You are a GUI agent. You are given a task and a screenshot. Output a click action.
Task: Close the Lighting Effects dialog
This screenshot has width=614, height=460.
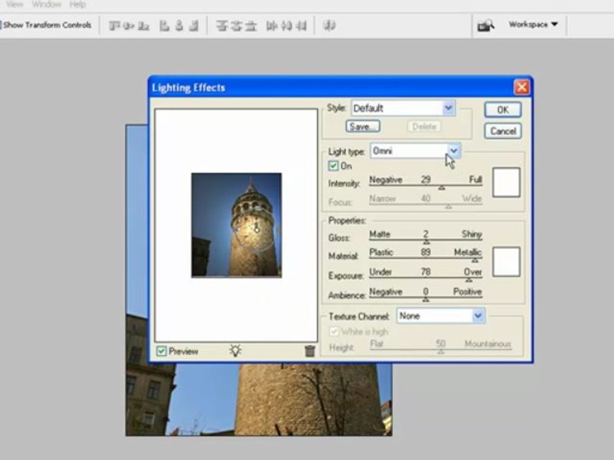click(x=522, y=87)
